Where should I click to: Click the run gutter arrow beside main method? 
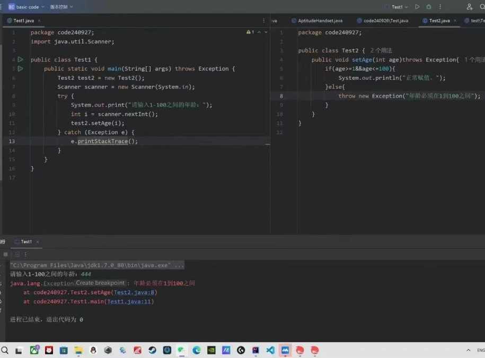tap(21, 68)
